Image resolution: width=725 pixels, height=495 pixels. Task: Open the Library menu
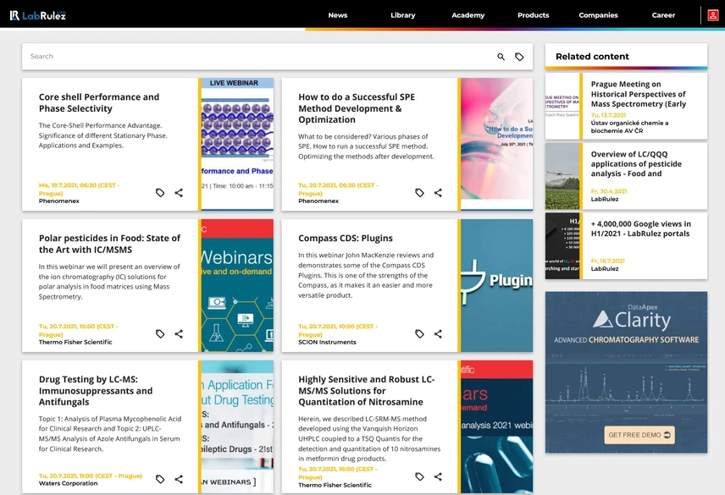click(x=402, y=15)
